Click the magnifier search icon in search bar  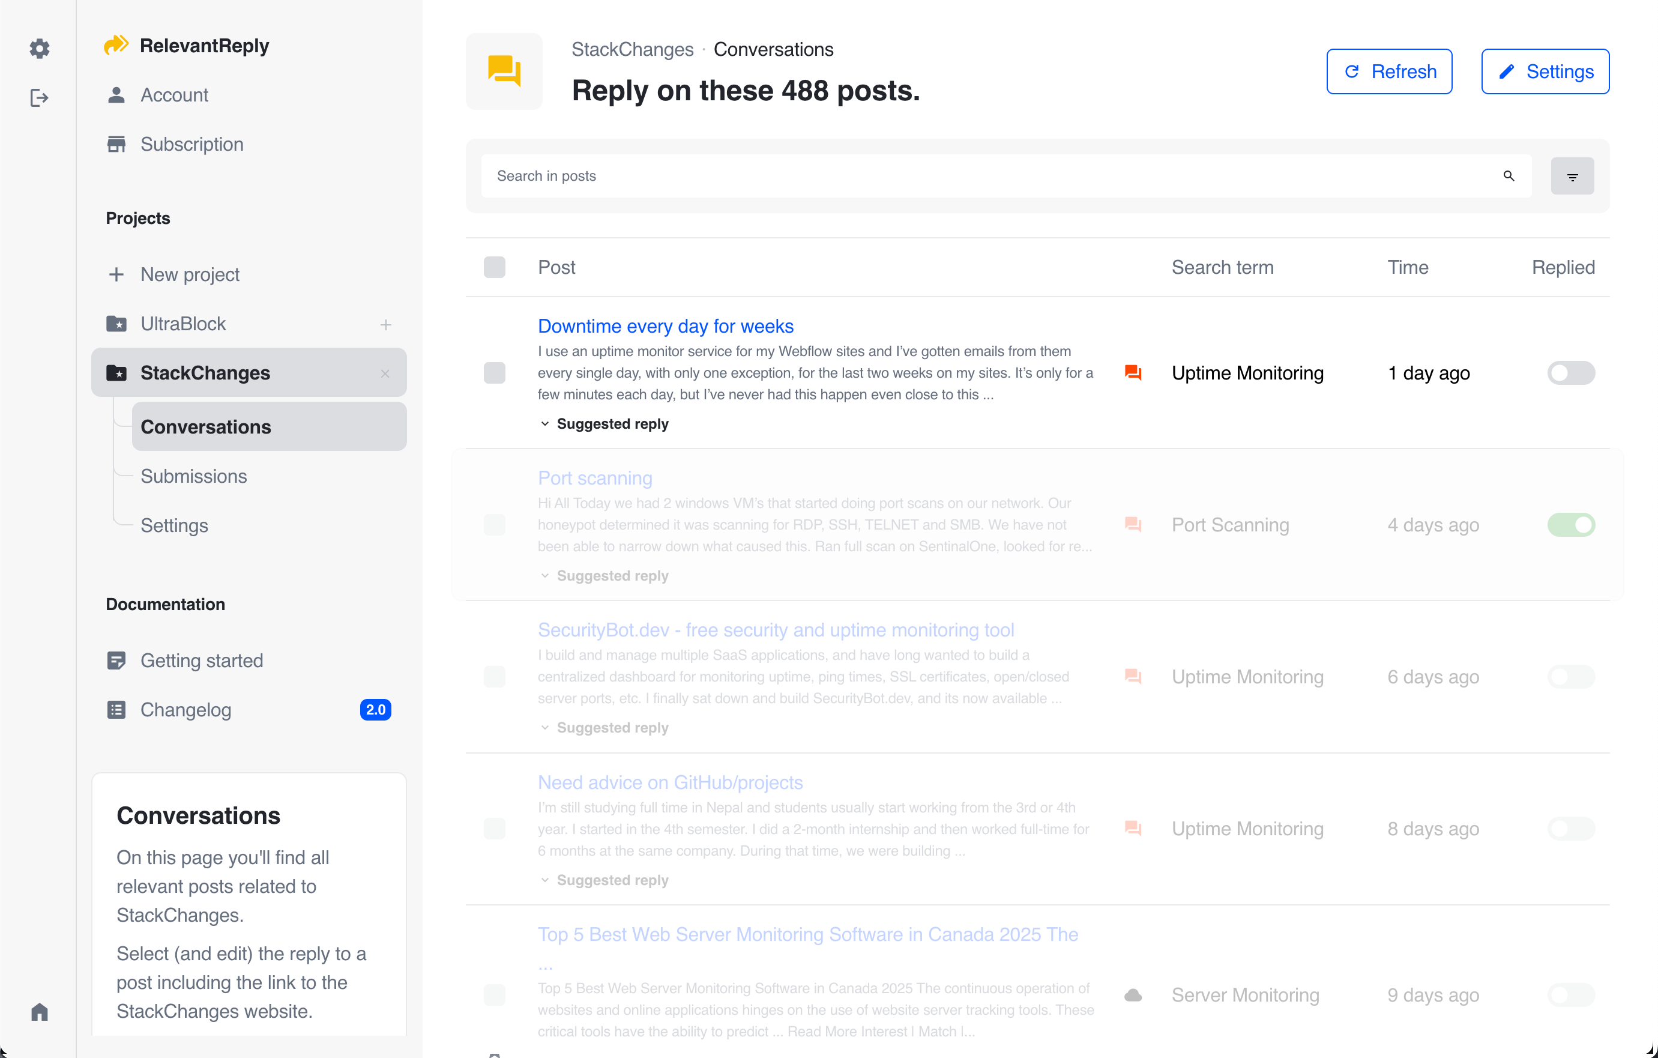1509,176
